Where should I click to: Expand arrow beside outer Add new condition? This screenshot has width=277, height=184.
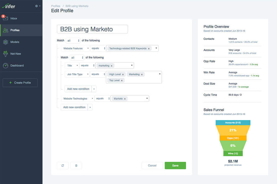(x=90, y=107)
